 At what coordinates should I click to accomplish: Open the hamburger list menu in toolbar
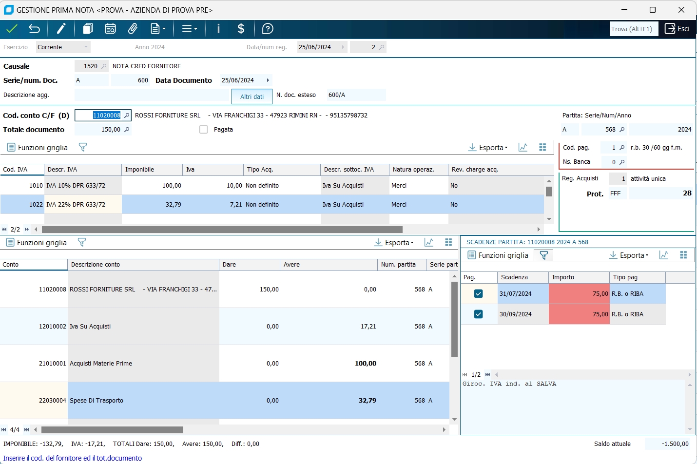[x=189, y=29]
